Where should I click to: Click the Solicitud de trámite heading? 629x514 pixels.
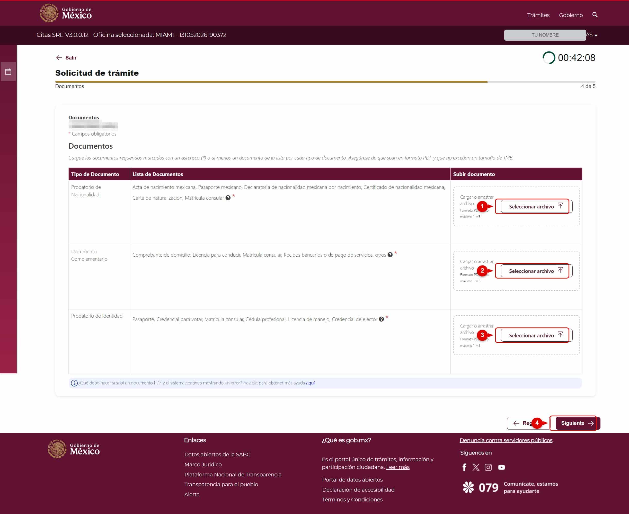pos(97,73)
